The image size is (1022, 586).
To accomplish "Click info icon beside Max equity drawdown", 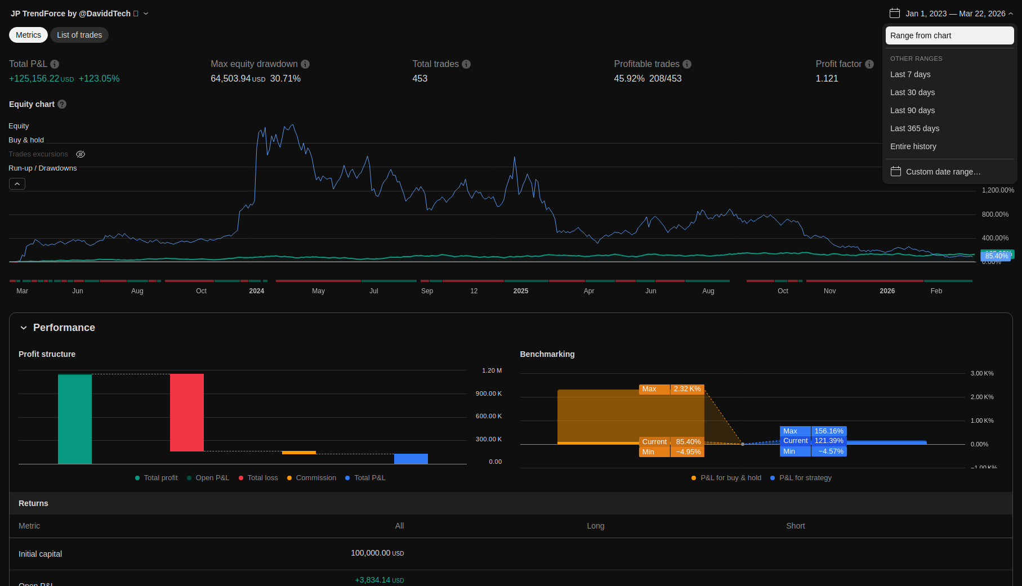I will [305, 64].
